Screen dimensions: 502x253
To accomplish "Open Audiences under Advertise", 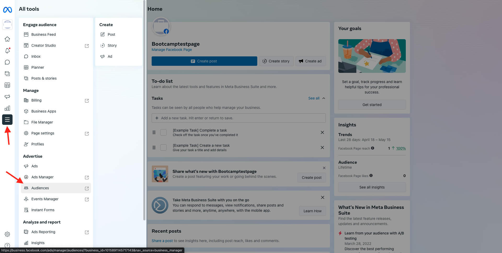I will click(56, 188).
